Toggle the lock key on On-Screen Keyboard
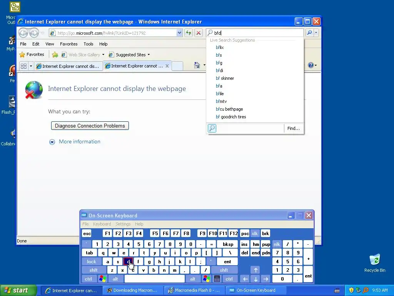Image resolution: width=394 pixels, height=296 pixels. pyautogui.click(x=92, y=262)
